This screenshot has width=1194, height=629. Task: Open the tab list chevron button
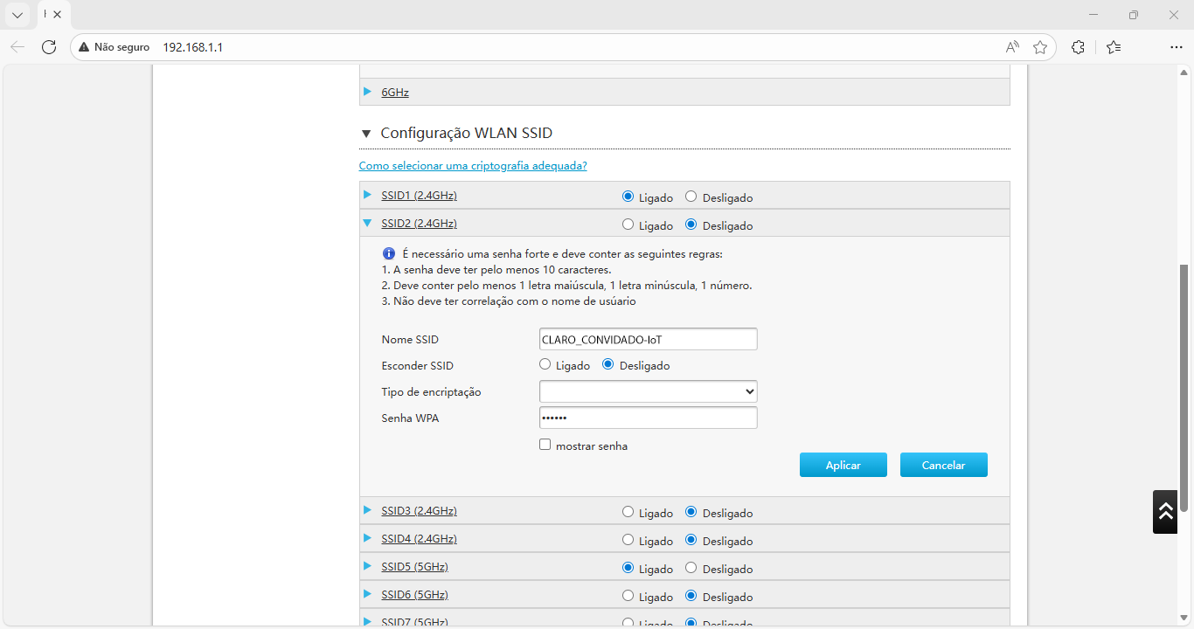click(x=17, y=15)
